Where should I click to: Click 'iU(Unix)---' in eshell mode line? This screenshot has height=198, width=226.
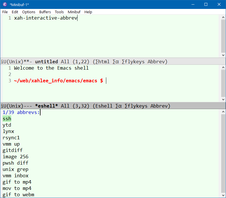16,106
